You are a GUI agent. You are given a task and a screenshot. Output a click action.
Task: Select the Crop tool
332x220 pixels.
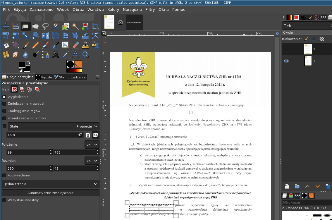[95, 26]
